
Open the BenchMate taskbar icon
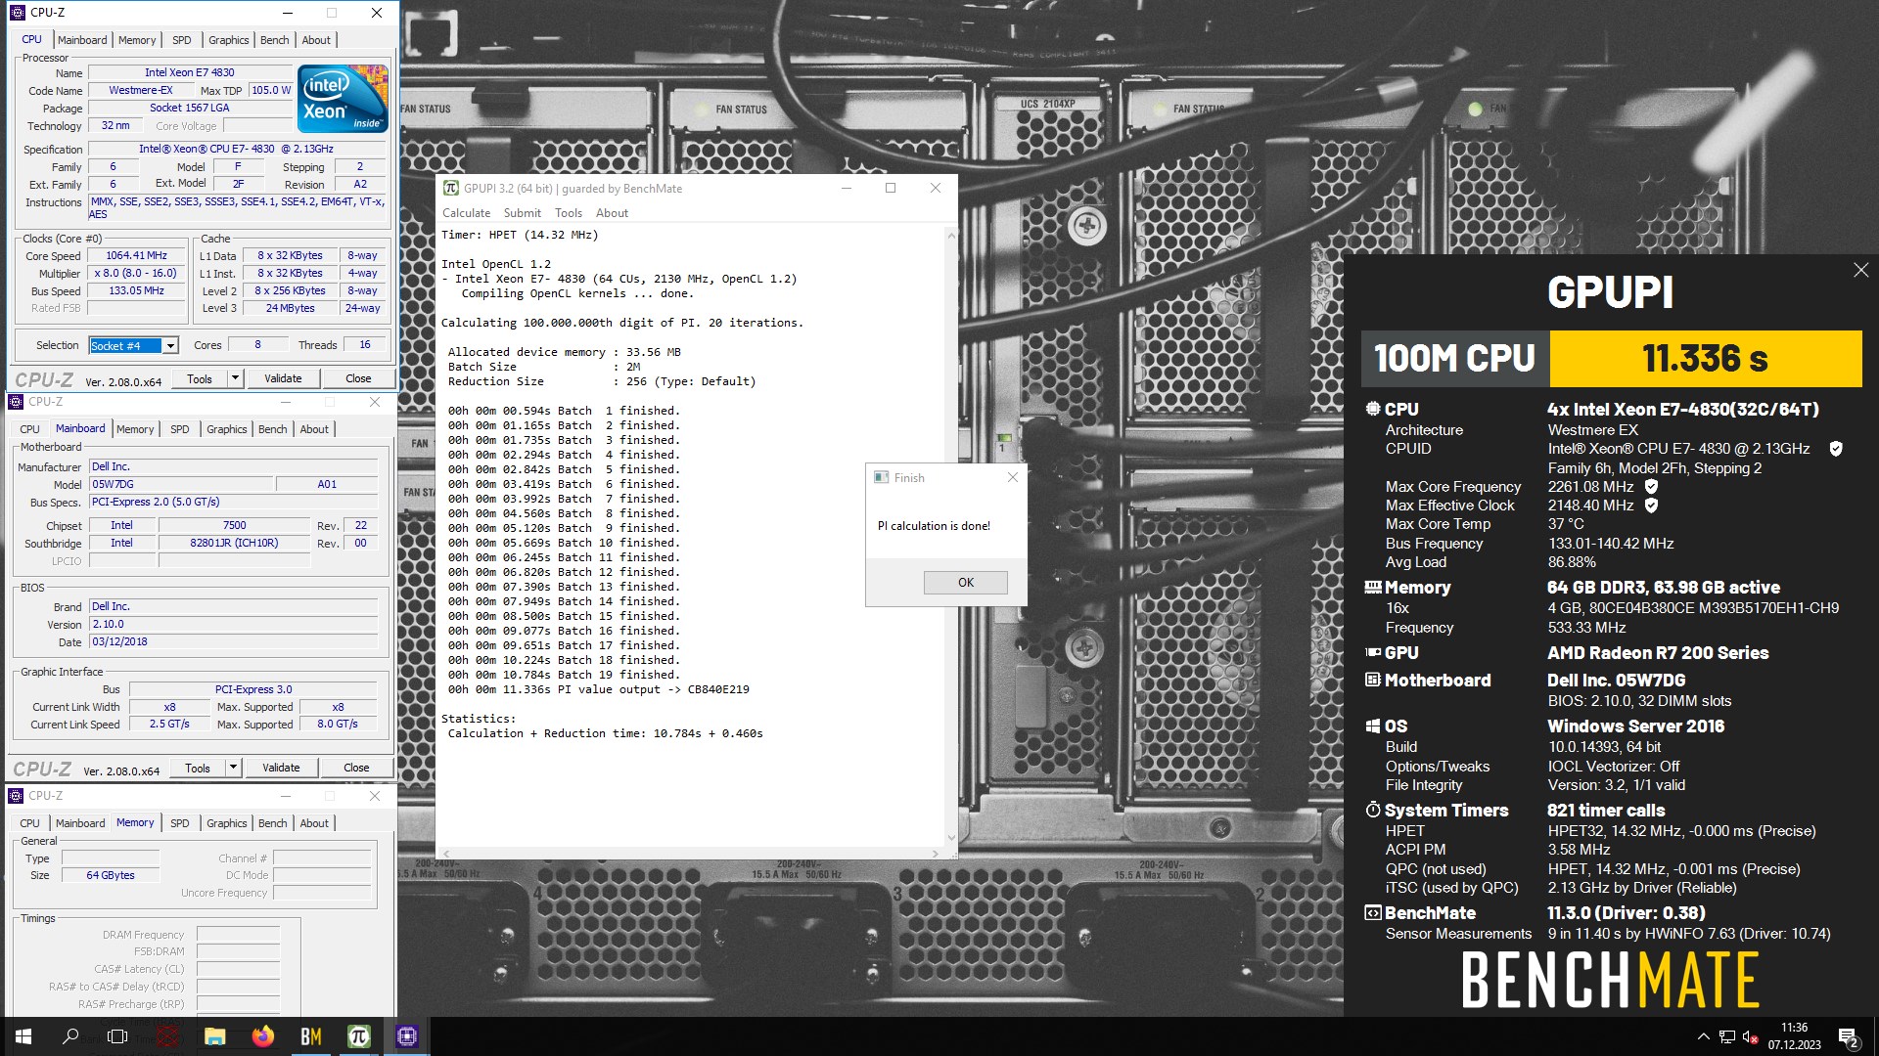(x=311, y=1036)
